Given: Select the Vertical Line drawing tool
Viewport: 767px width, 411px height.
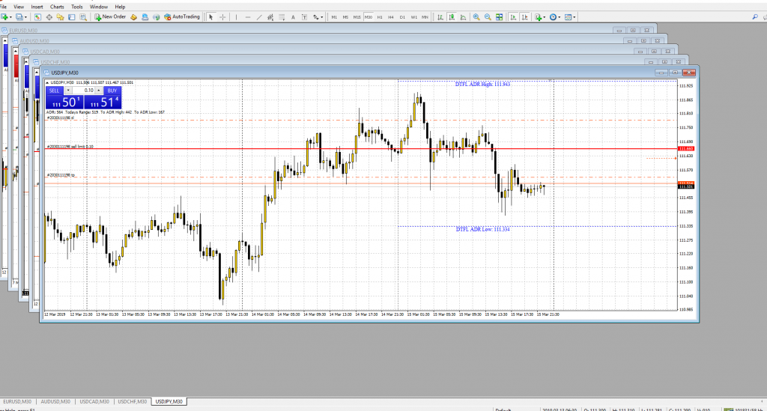Looking at the screenshot, I should [x=236, y=17].
